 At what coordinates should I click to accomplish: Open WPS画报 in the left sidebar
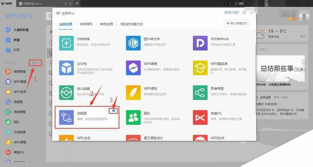16,81
